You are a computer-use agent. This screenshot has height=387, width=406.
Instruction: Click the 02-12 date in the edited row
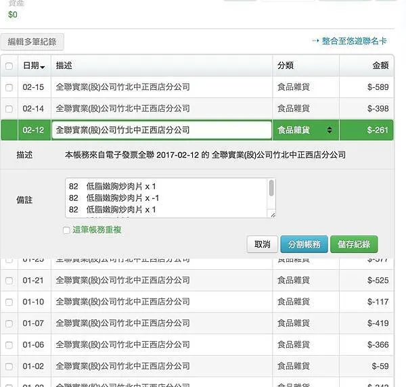pos(33,130)
